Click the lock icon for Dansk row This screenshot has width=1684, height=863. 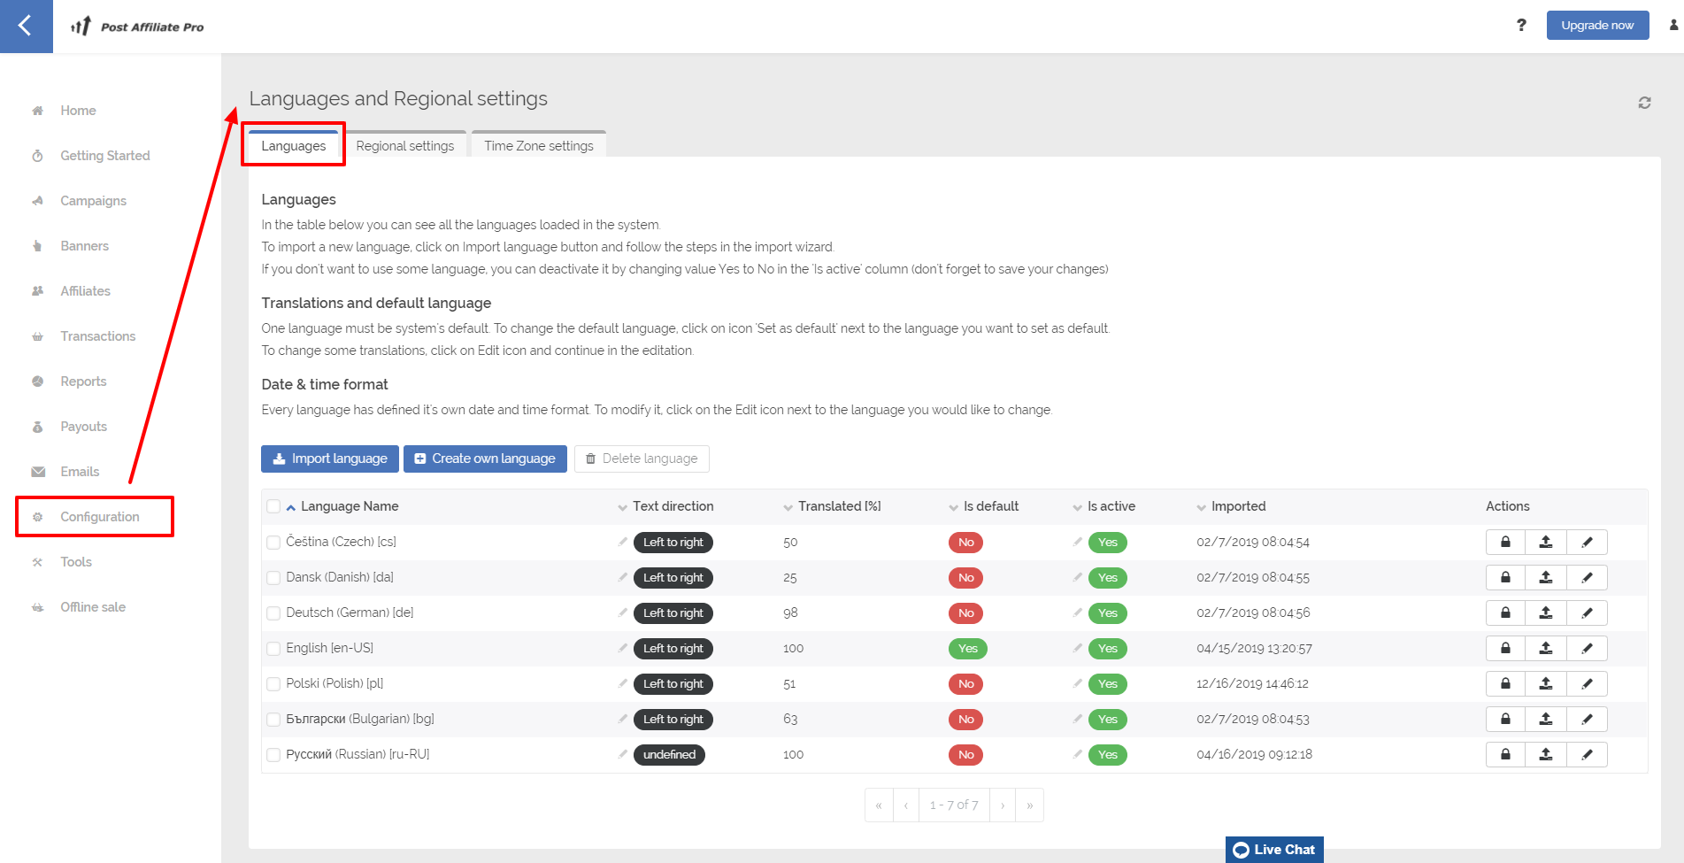pos(1505,577)
